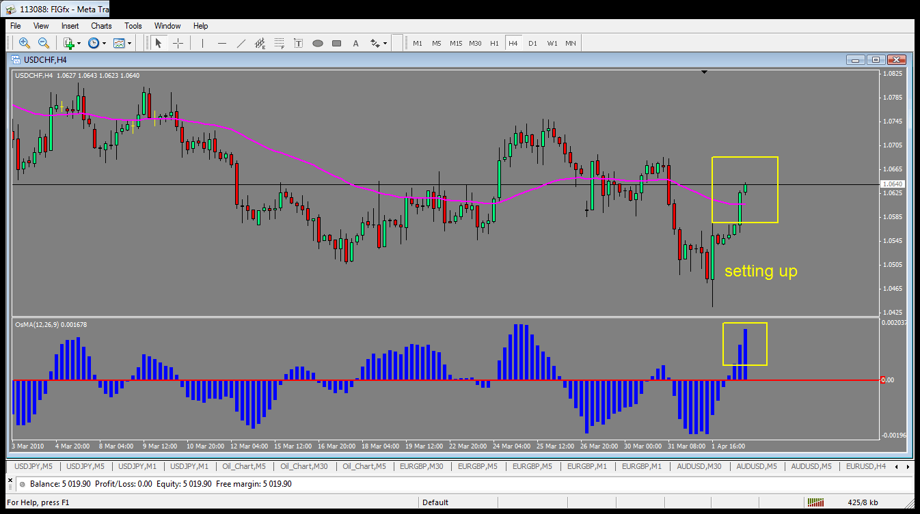This screenshot has width=920, height=514.
Task: Open the Insert menu
Action: tap(70, 26)
